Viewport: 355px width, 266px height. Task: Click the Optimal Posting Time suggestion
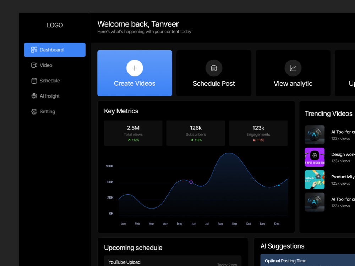(x=308, y=260)
